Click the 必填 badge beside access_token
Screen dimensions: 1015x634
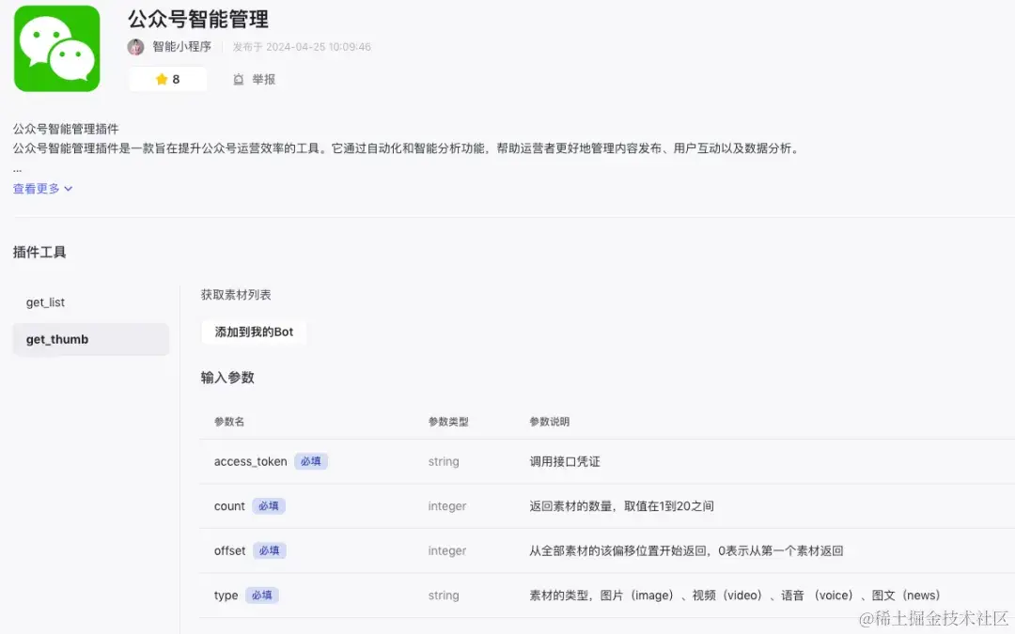(311, 461)
